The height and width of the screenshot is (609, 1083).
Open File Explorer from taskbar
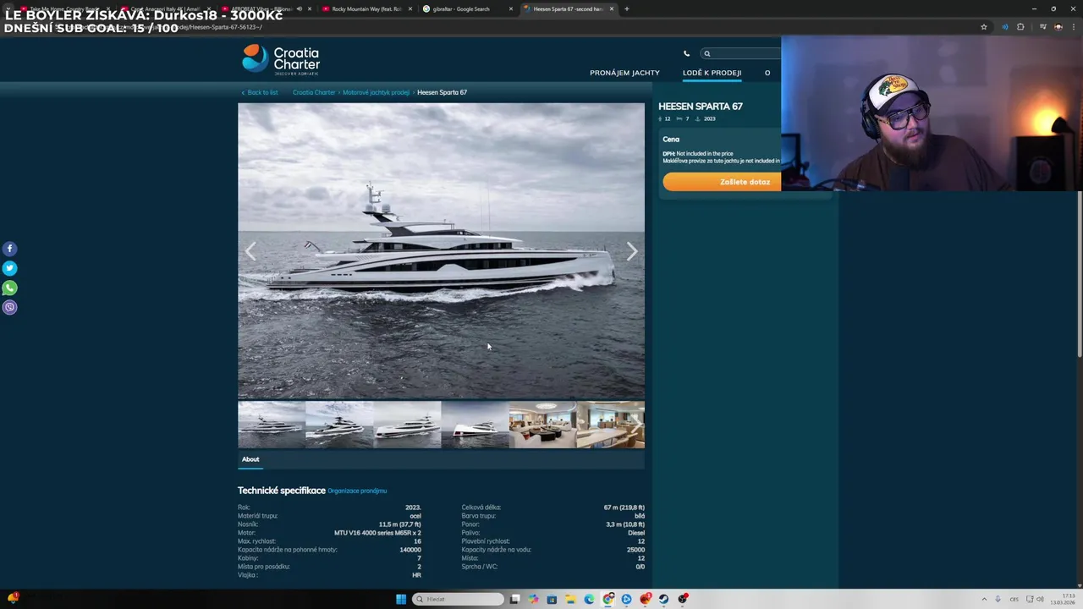click(x=570, y=599)
